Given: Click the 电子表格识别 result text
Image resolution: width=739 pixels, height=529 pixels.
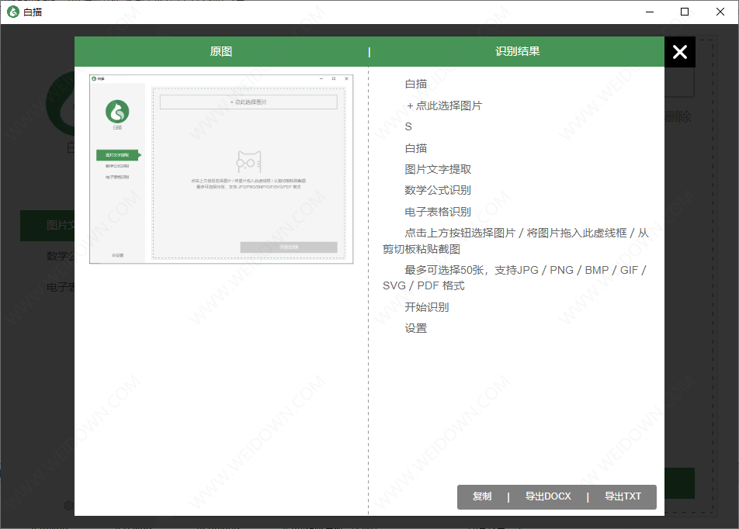Looking at the screenshot, I should click(x=438, y=212).
